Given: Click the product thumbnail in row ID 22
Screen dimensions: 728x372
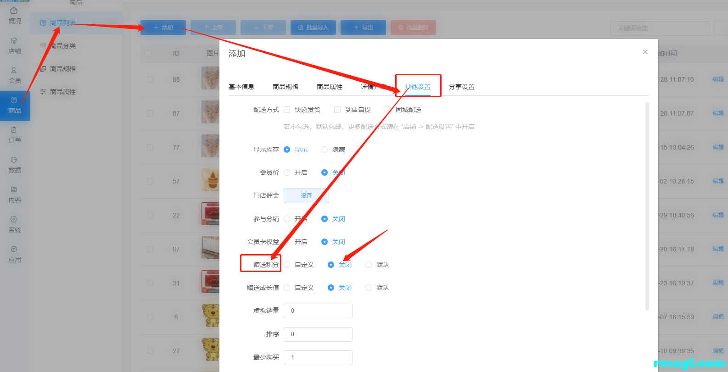Looking at the screenshot, I should 211,214.
